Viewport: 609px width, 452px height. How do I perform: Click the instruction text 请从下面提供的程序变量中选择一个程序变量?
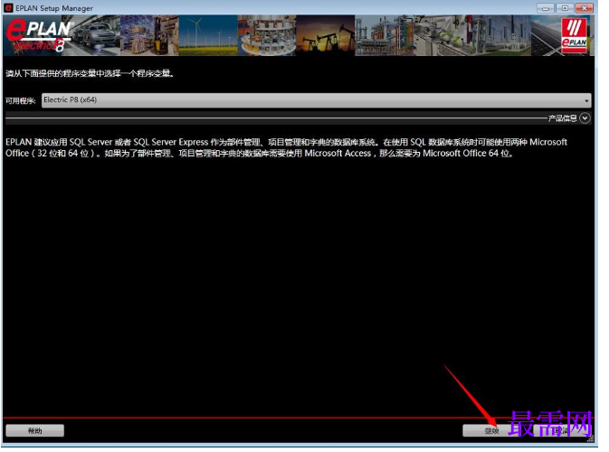coord(90,74)
